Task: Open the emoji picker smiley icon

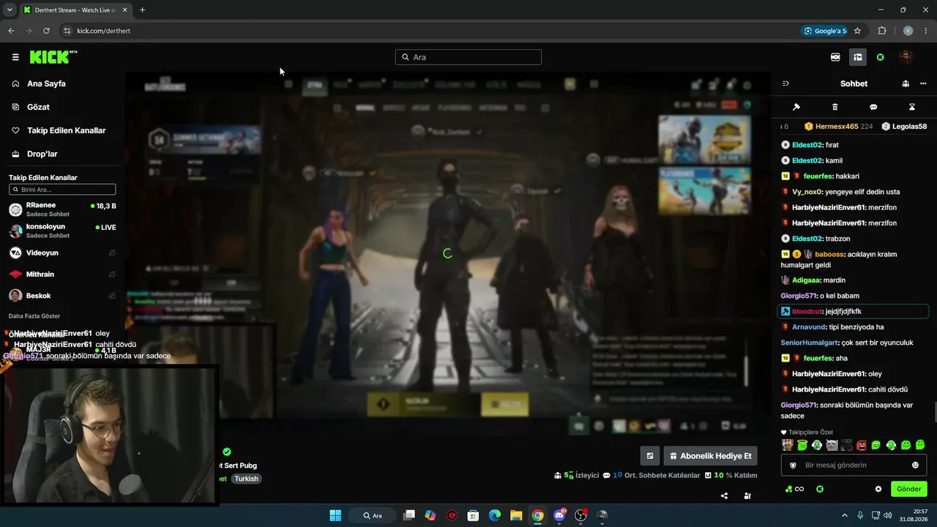Action: [915, 465]
